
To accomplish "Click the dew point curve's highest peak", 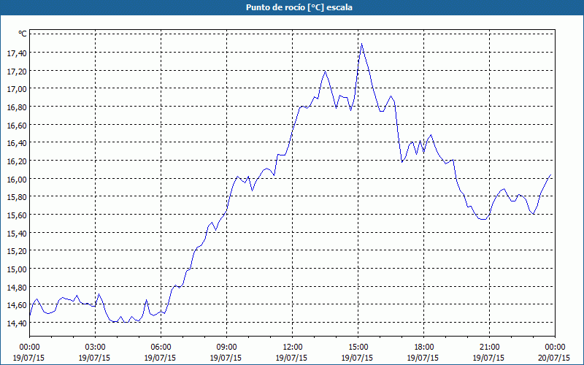I will [x=361, y=44].
